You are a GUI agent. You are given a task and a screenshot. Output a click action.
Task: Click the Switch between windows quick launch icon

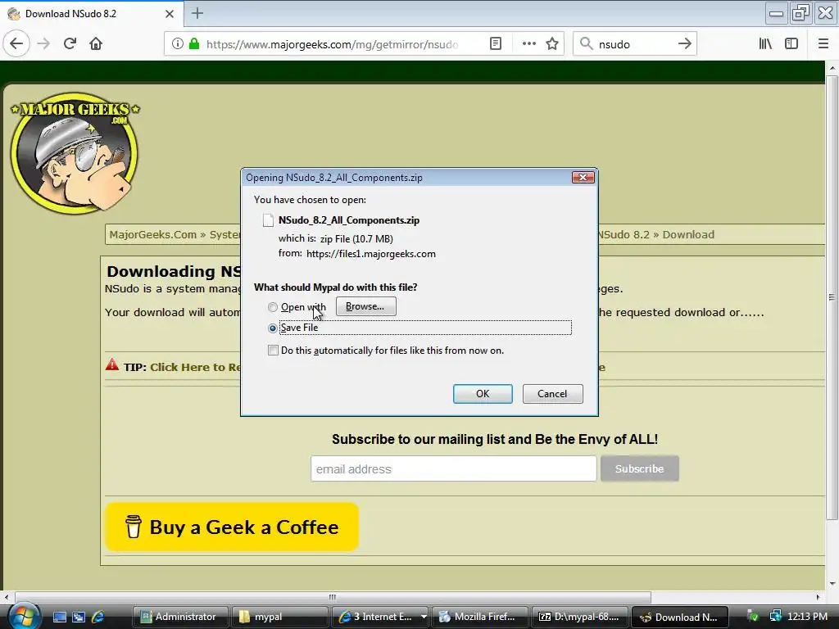point(79,617)
